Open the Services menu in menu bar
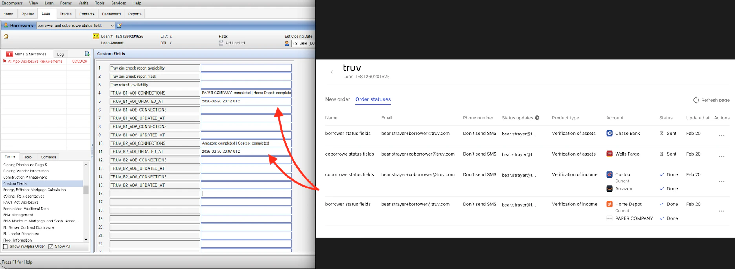 coord(119,3)
